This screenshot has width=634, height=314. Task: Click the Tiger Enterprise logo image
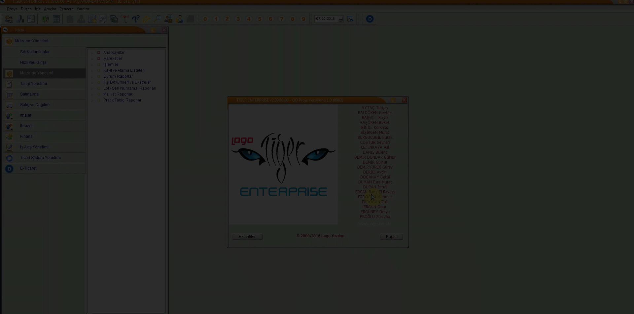coord(283,165)
